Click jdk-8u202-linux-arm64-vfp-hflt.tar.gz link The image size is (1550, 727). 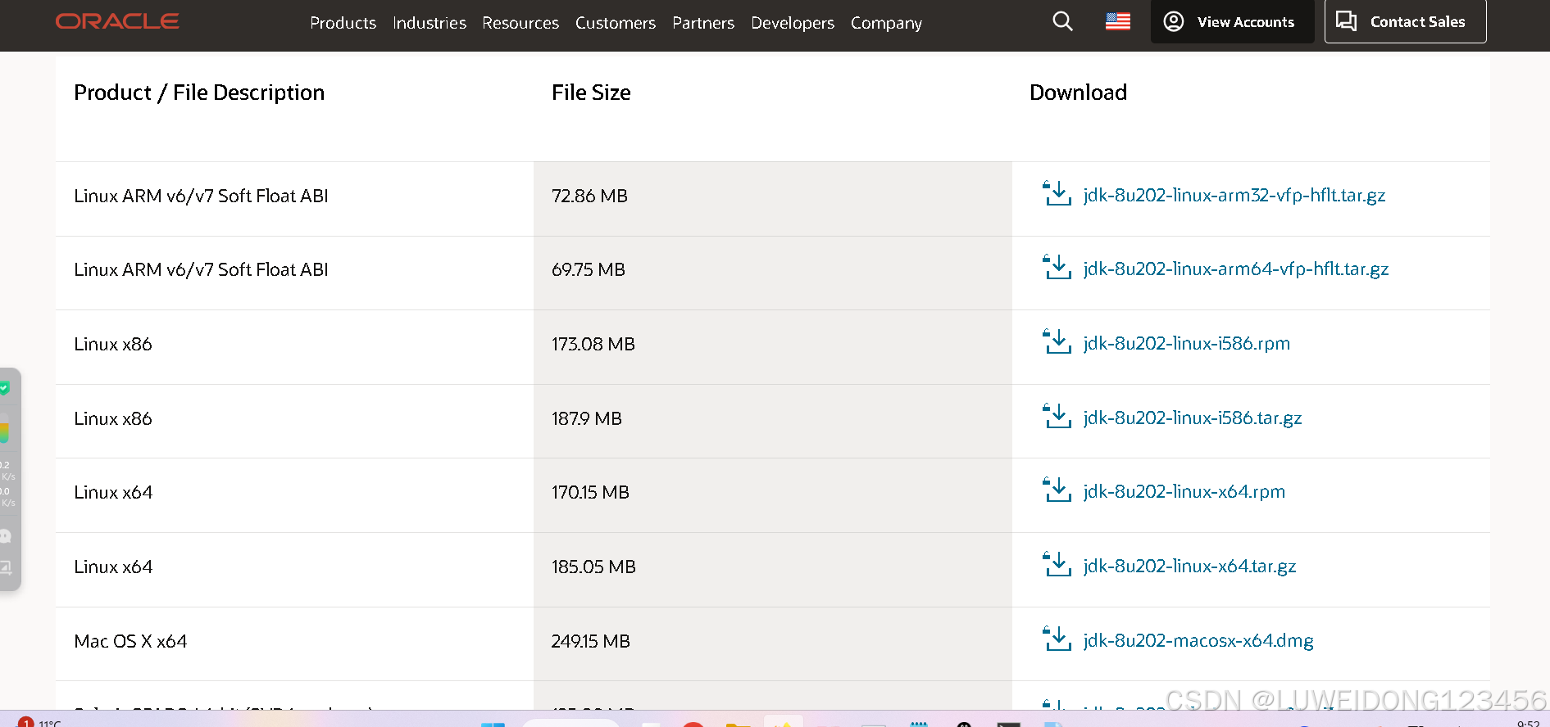coord(1236,269)
